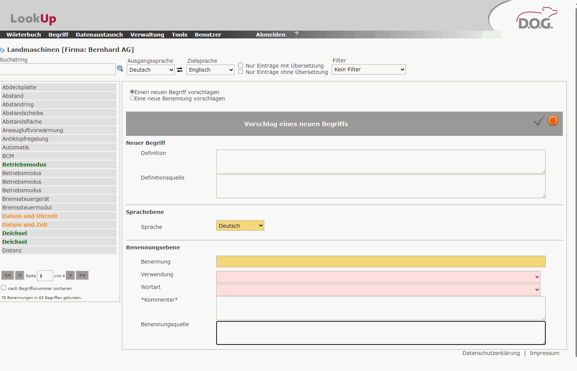Swap source and target languages
577x371 pixels.
180,70
